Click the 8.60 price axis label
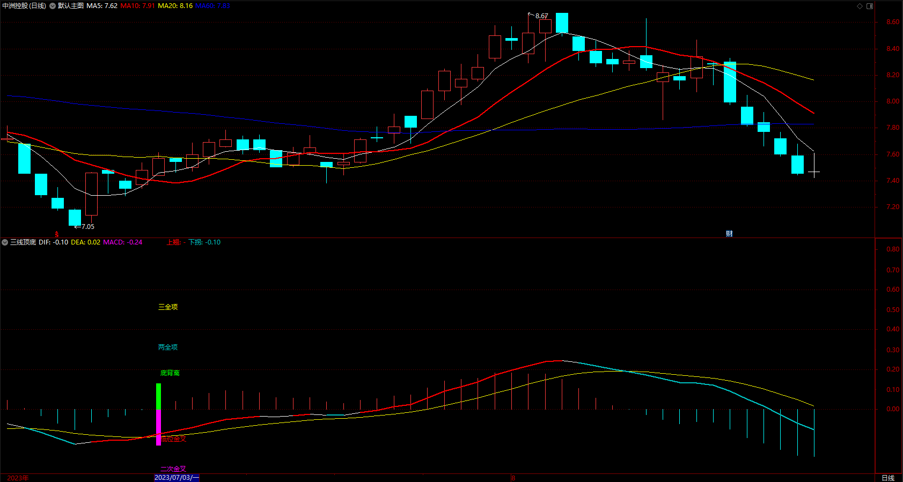 coord(893,22)
